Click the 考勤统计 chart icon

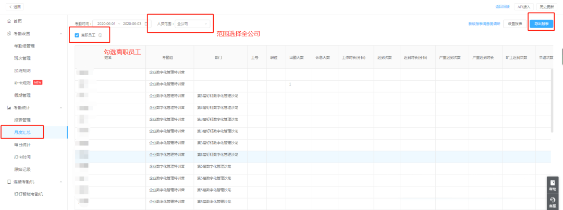point(9,108)
